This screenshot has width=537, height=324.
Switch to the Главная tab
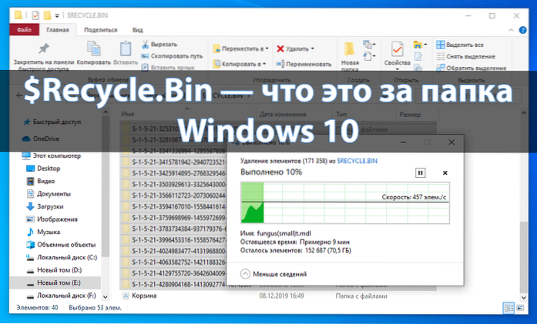[x=58, y=30]
